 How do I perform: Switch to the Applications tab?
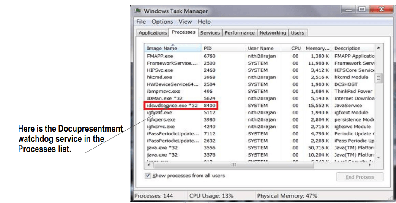tap(153, 33)
